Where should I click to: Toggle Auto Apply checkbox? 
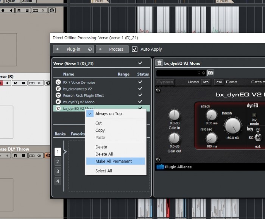[x=134, y=49]
